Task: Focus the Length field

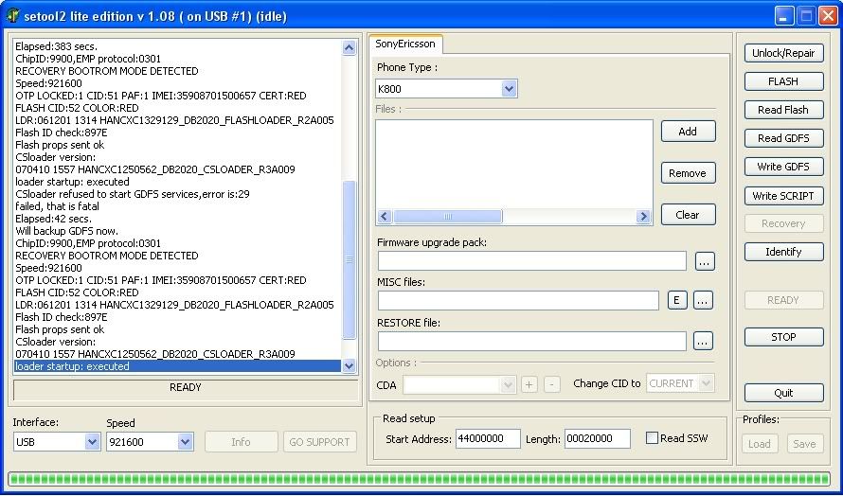Action: pyautogui.click(x=598, y=438)
